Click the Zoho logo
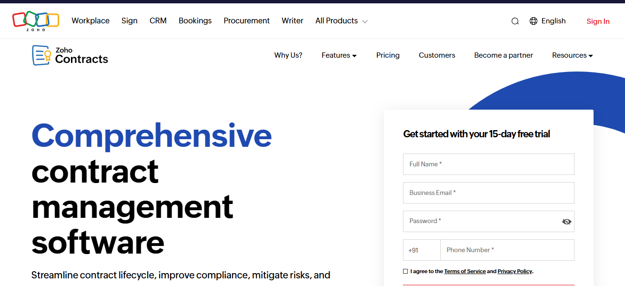Screen dimensions: 625x286 click(36, 21)
